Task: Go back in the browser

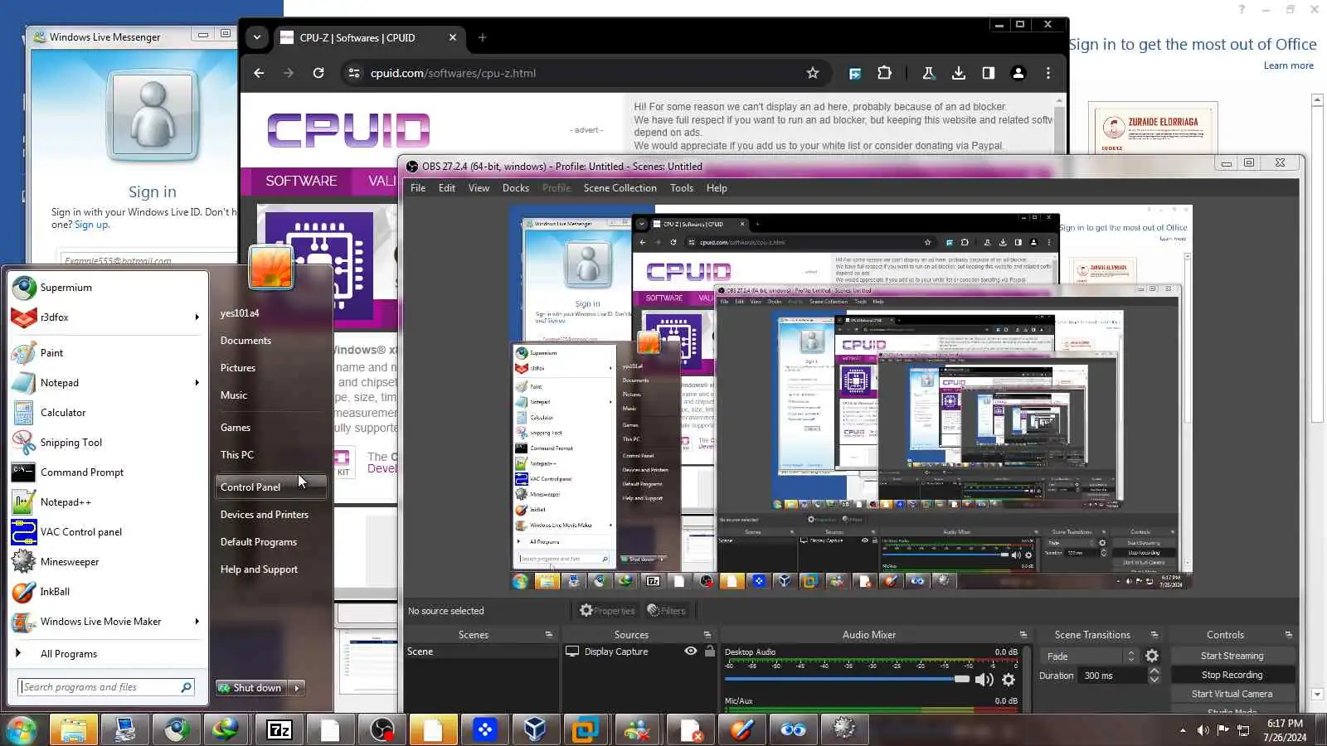Action: (x=259, y=73)
